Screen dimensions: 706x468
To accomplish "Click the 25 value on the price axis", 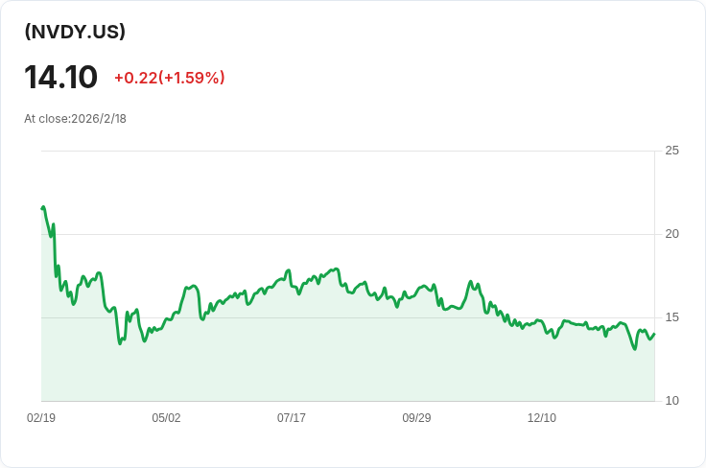I will click(x=671, y=151).
